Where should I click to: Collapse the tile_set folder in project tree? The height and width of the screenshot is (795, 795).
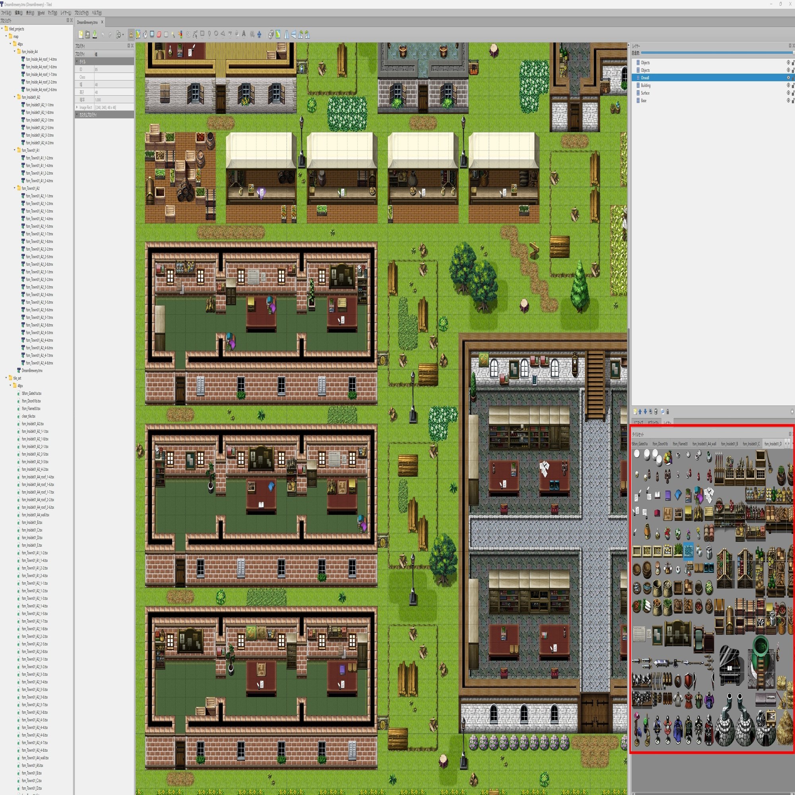6,378
